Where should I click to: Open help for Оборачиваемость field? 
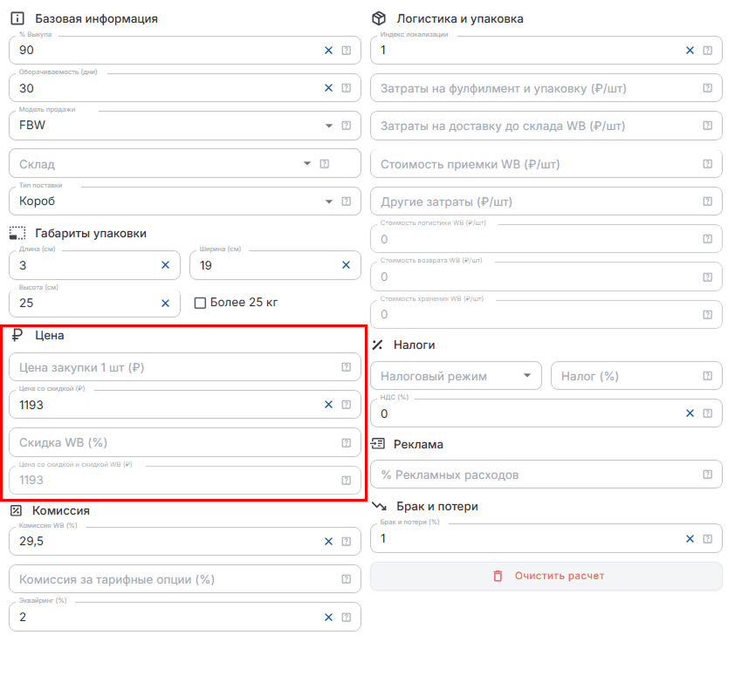click(x=346, y=87)
